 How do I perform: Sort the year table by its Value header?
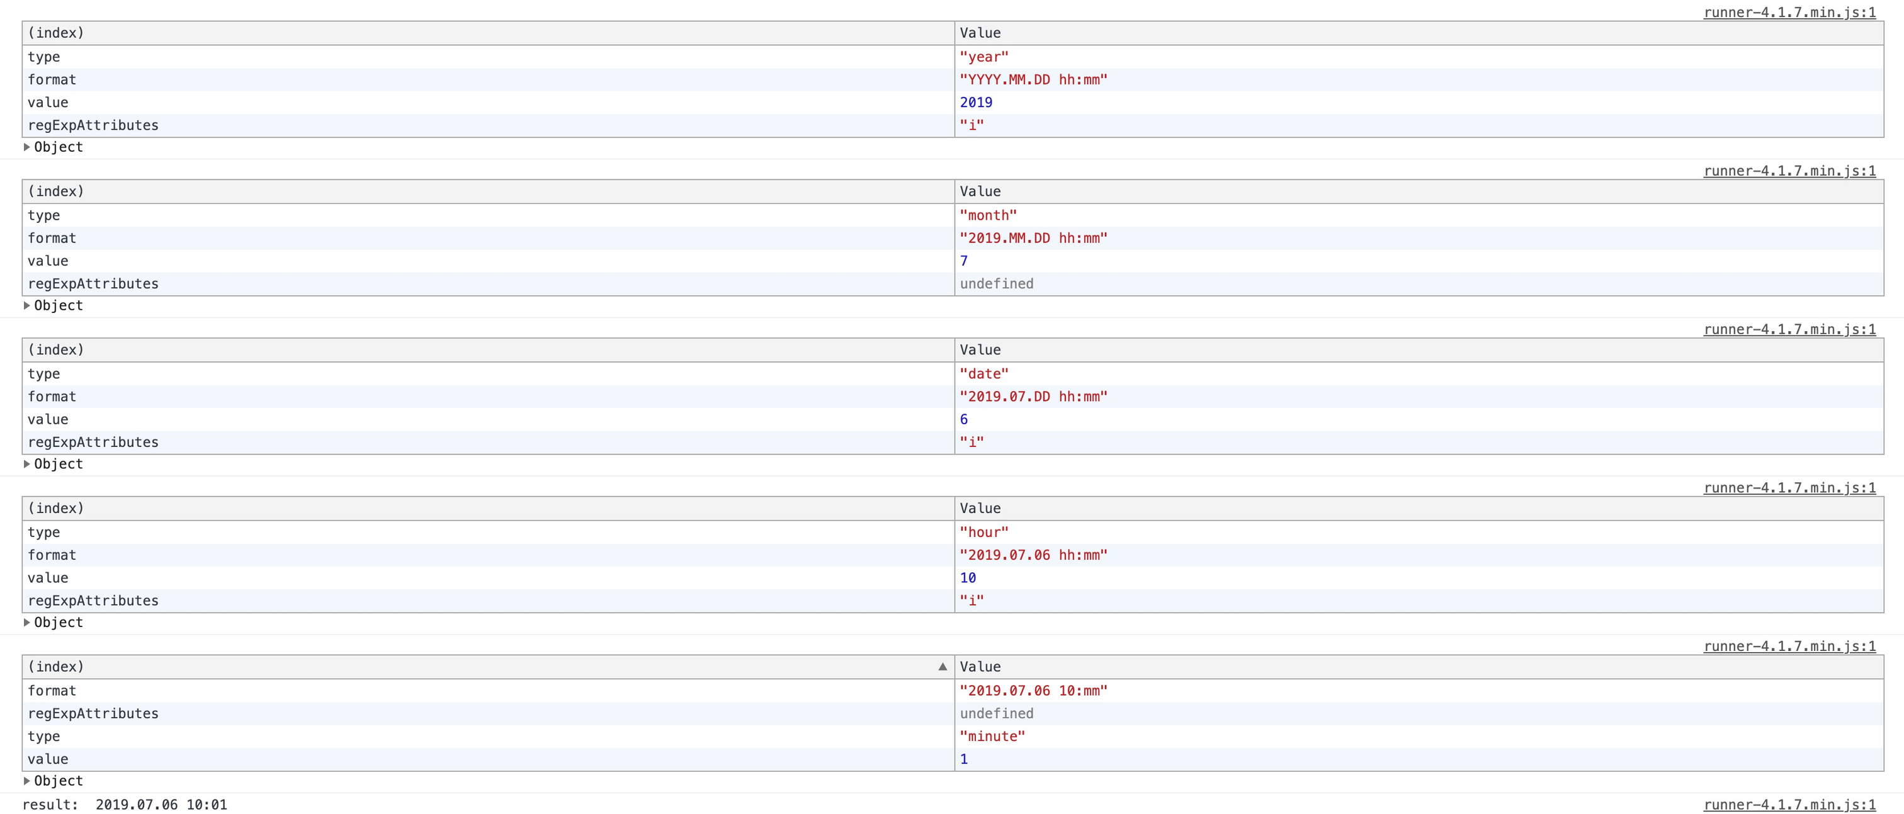tap(980, 33)
